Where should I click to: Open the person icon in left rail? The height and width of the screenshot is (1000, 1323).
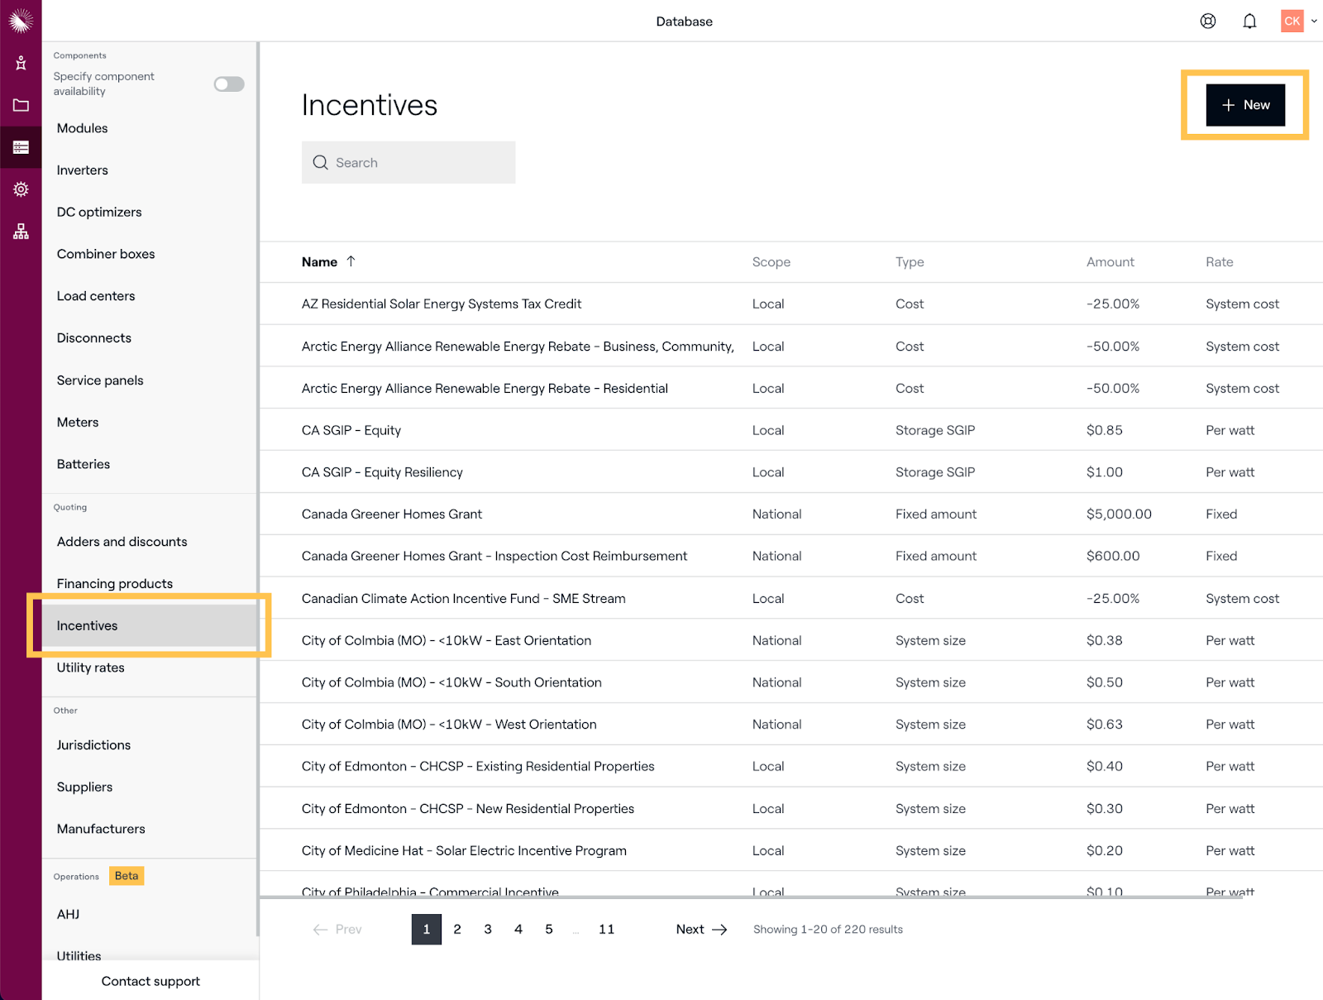tap(21, 63)
